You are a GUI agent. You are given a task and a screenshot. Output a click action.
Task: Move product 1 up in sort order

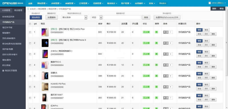click(164, 32)
